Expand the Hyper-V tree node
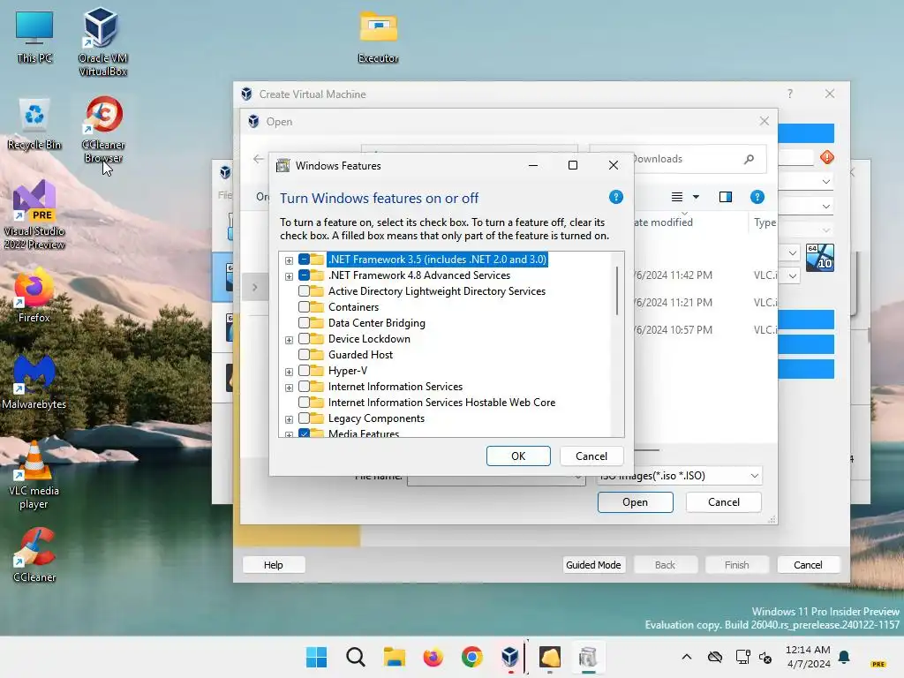904x678 pixels. coord(289,372)
